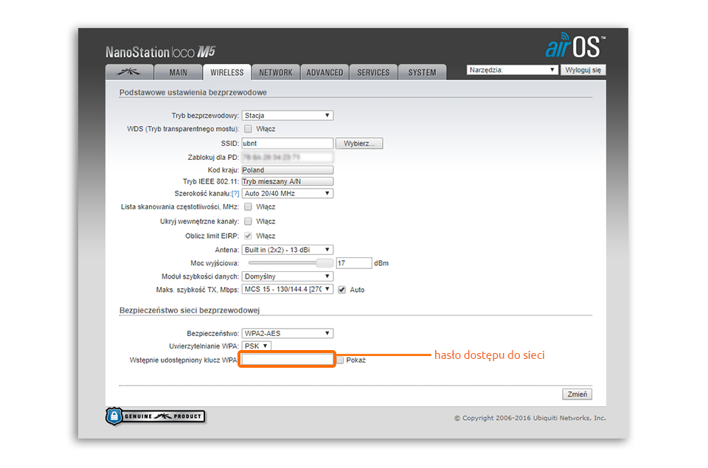Switch to the MAIN tab
Viewport: 708px width, 468px height.
178,72
